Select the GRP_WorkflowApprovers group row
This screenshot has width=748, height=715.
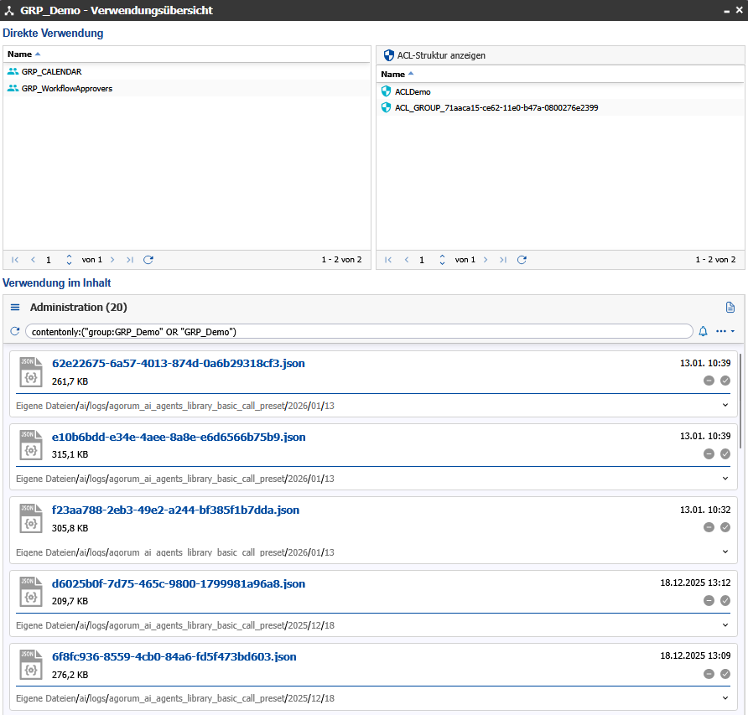click(67, 88)
